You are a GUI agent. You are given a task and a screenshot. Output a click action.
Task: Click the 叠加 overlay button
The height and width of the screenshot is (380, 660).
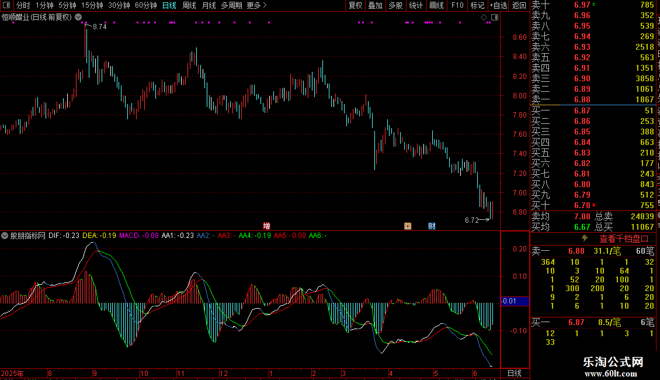click(x=375, y=5)
